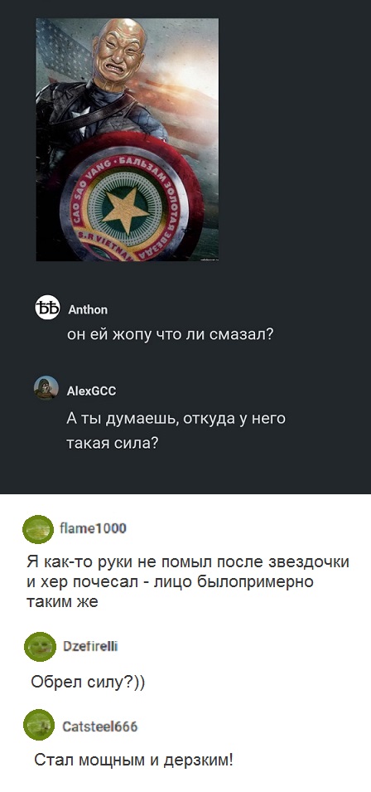Open the Captain America balm meme image
The height and width of the screenshot is (792, 371).
(127, 139)
